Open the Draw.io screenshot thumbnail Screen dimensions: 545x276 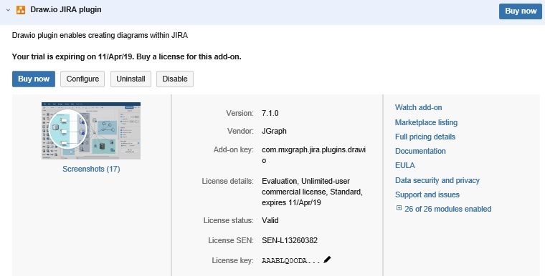pyautogui.click(x=91, y=131)
